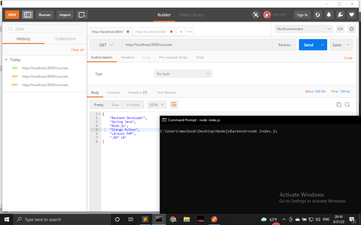Open the action center notifications

pyautogui.click(x=352, y=219)
